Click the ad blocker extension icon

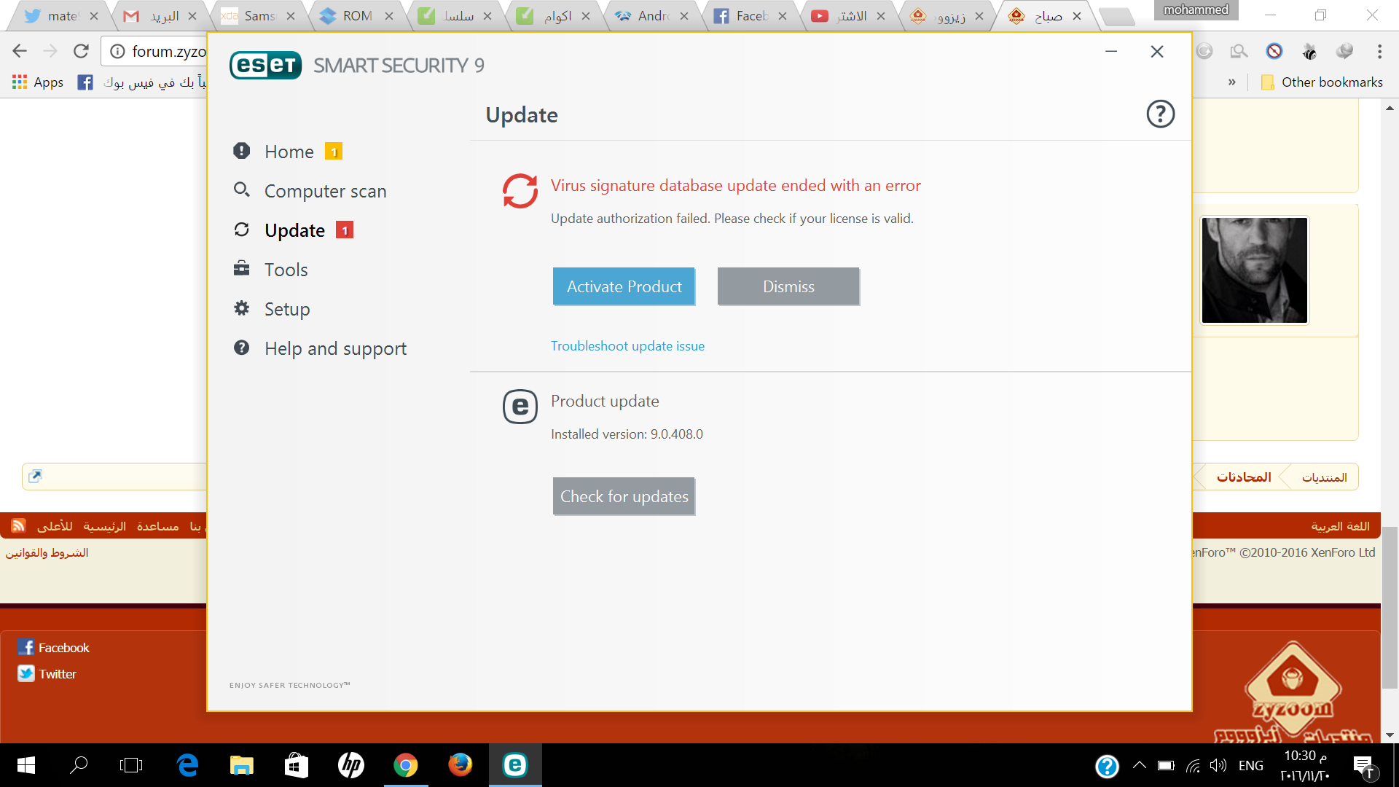[1274, 51]
